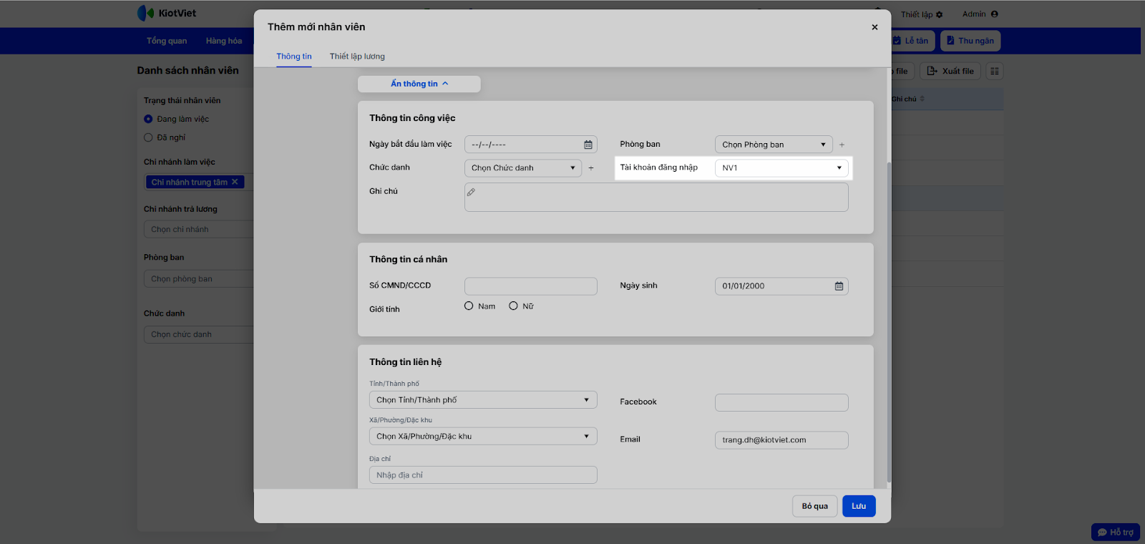Select the Nam gender radio button
Image resolution: width=1145 pixels, height=544 pixels.
pyautogui.click(x=469, y=306)
